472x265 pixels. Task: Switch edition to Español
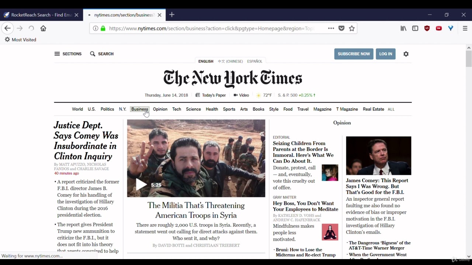click(x=255, y=61)
